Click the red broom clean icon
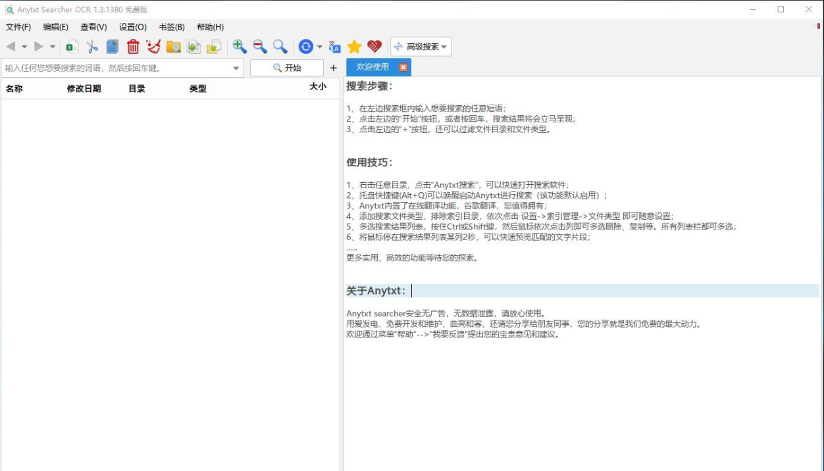The image size is (824, 471). click(x=153, y=47)
